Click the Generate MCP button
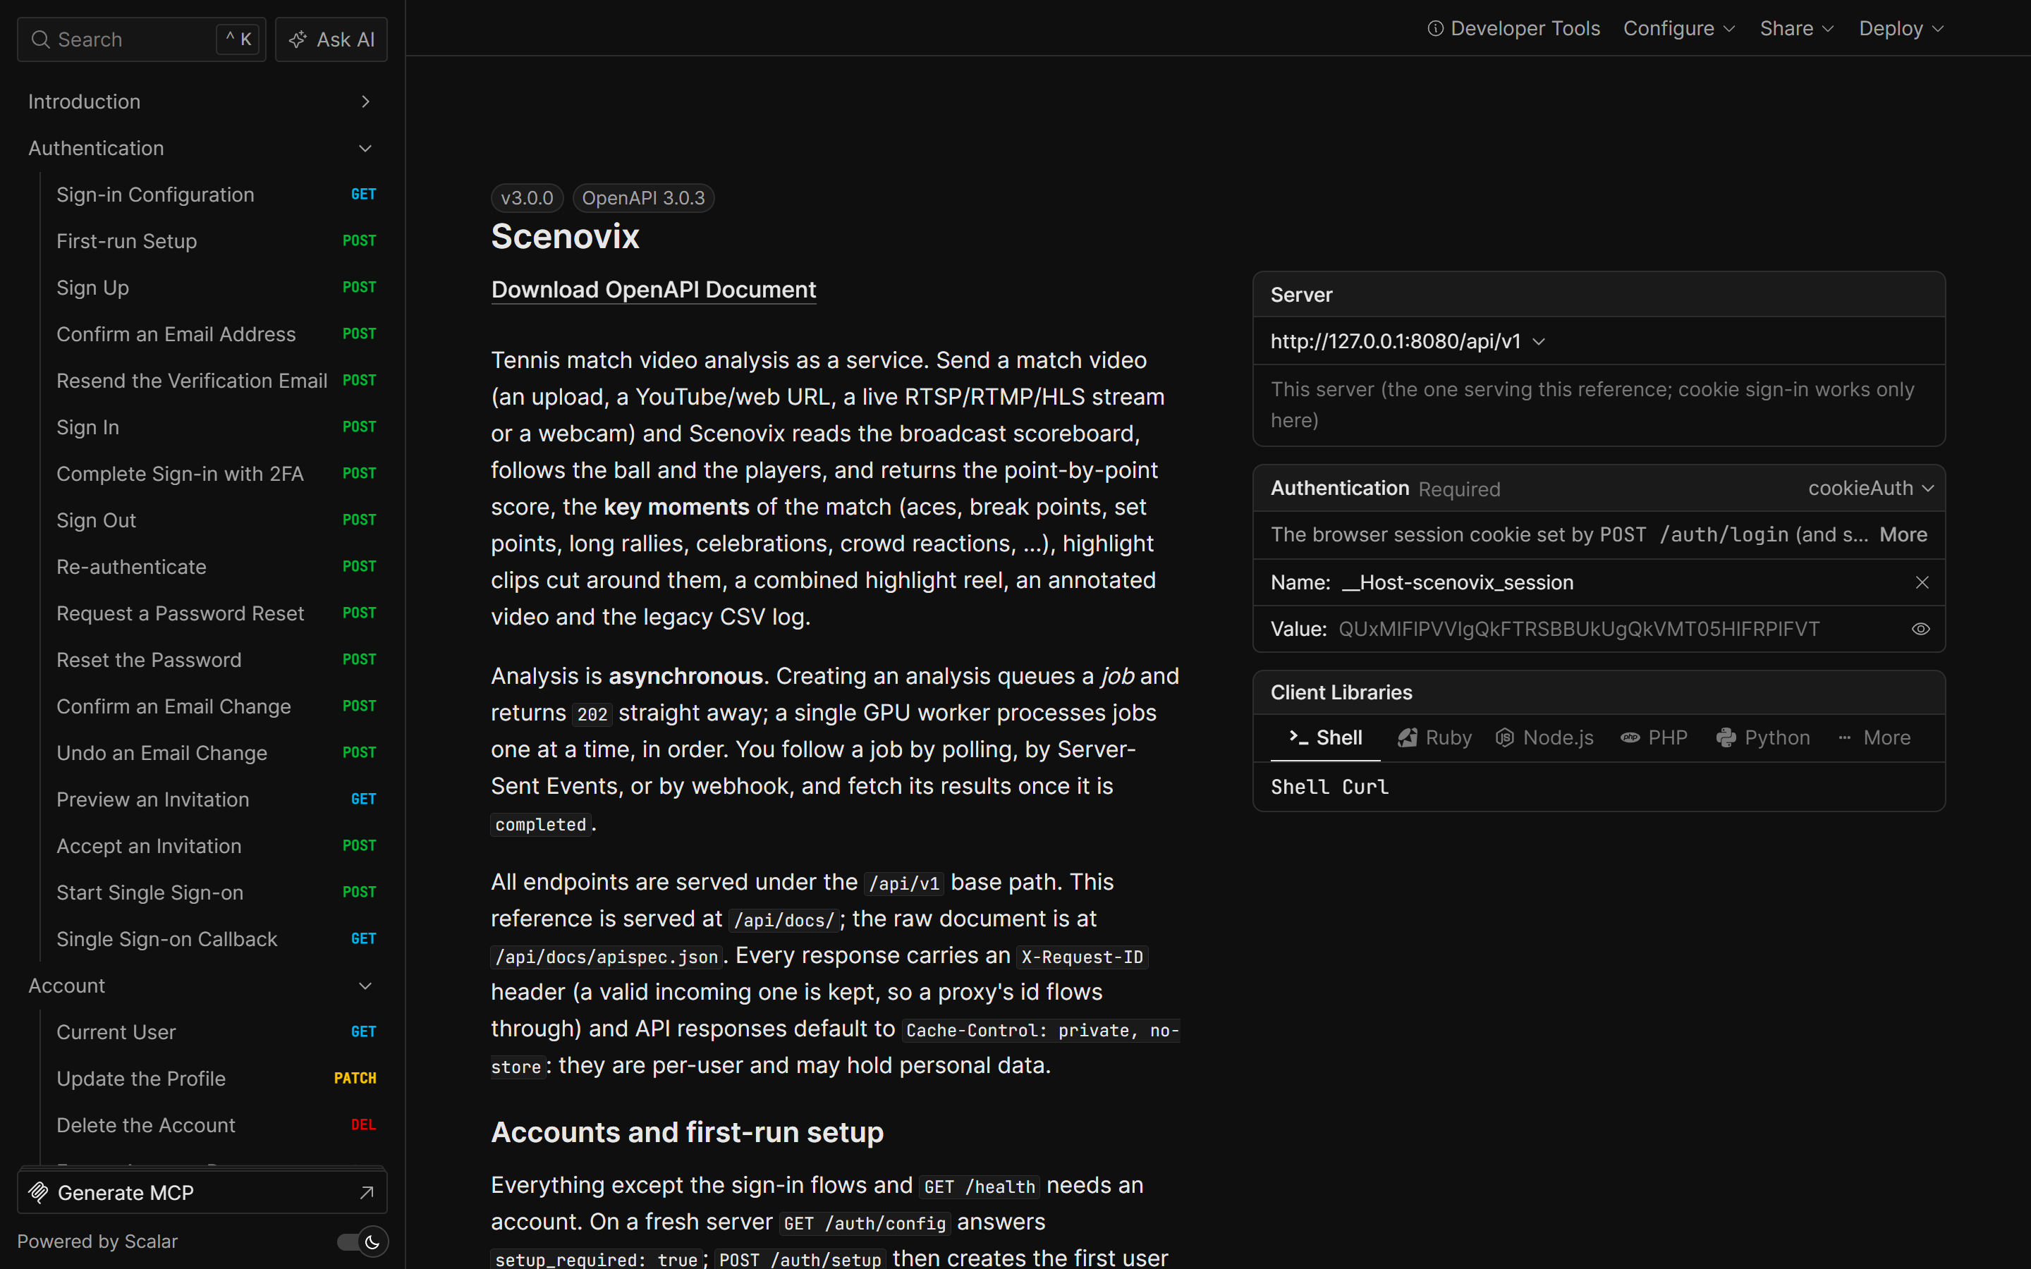This screenshot has width=2031, height=1269. 202,1193
